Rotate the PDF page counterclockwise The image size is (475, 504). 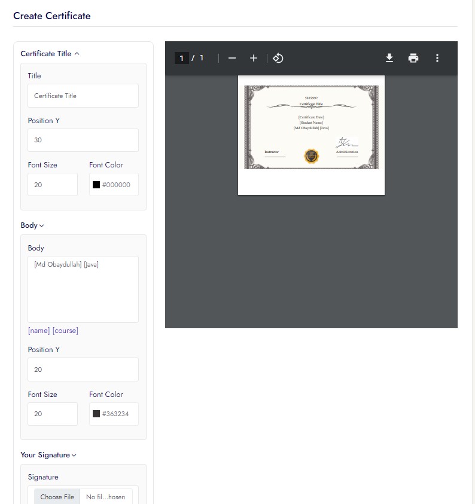pos(278,58)
